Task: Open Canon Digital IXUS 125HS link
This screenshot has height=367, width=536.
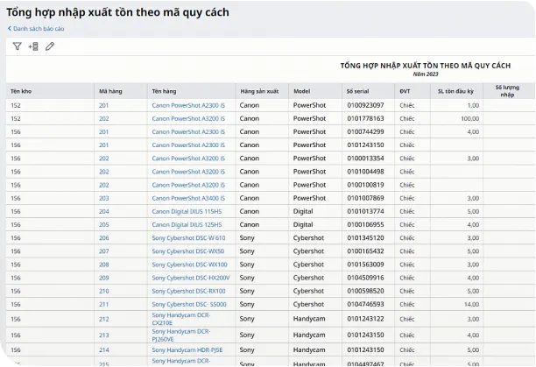Action: (x=187, y=224)
